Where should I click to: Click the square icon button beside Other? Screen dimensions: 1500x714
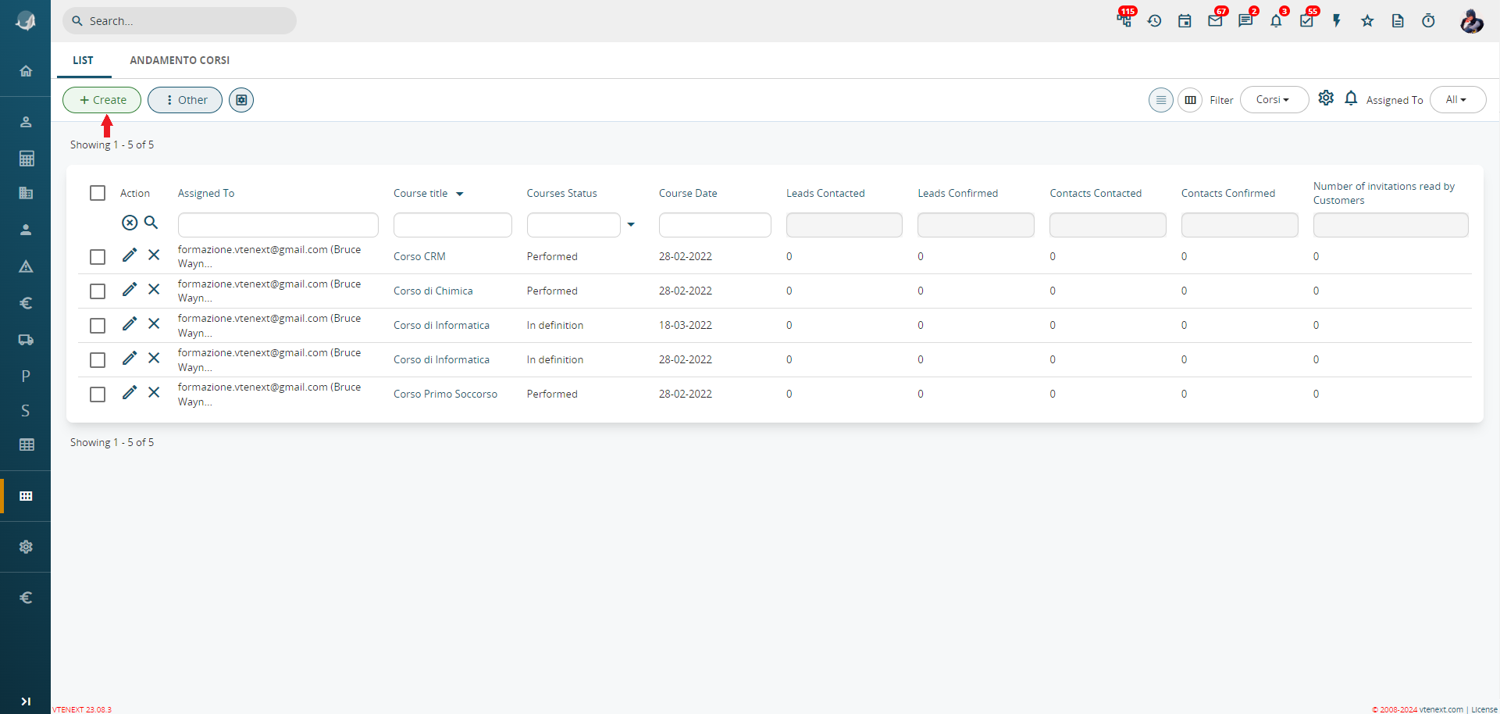click(241, 100)
